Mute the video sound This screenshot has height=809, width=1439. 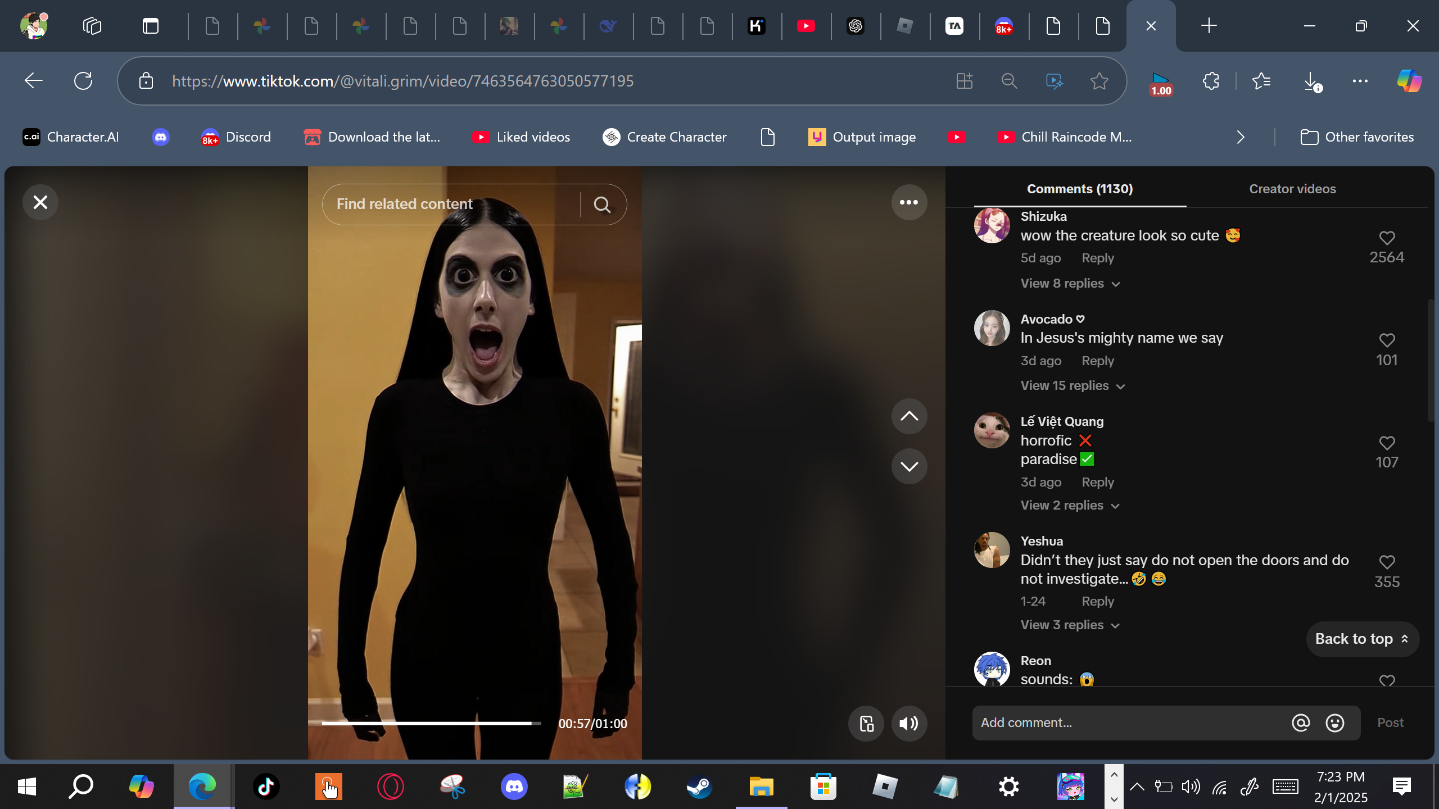[909, 724]
